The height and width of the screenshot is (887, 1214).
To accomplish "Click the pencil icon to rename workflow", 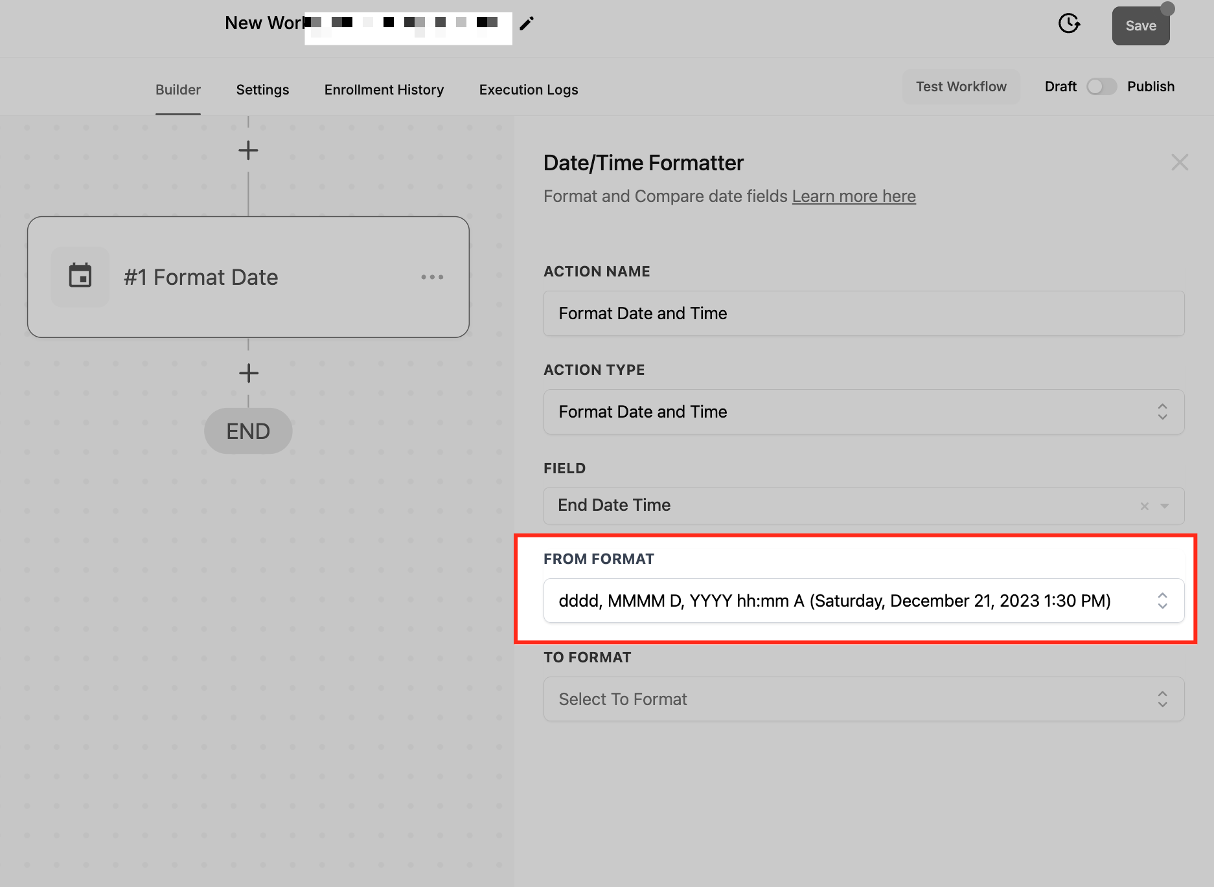I will pyautogui.click(x=527, y=24).
